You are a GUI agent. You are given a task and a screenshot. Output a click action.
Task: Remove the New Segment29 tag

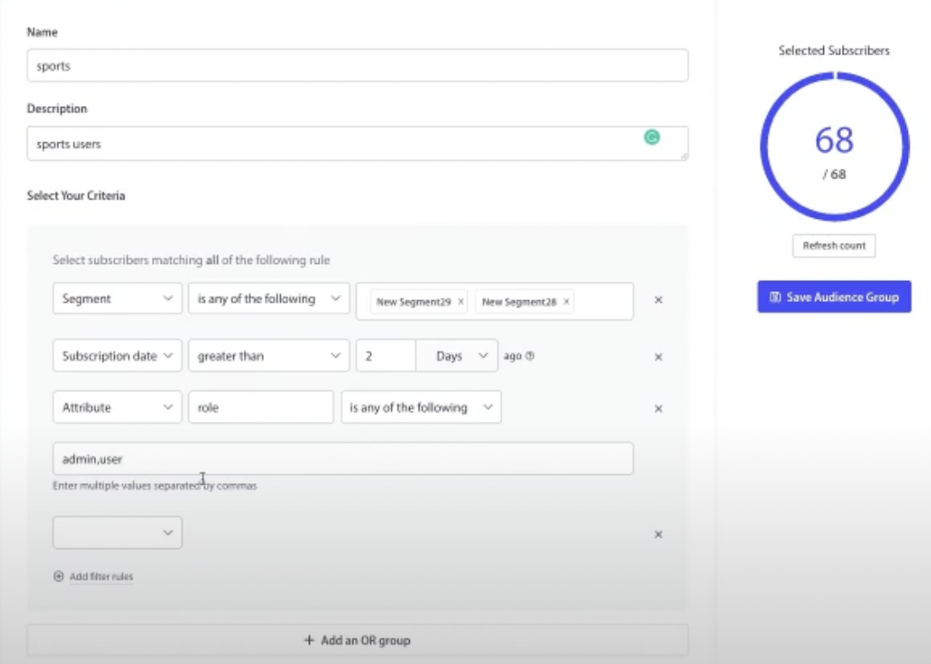461,301
